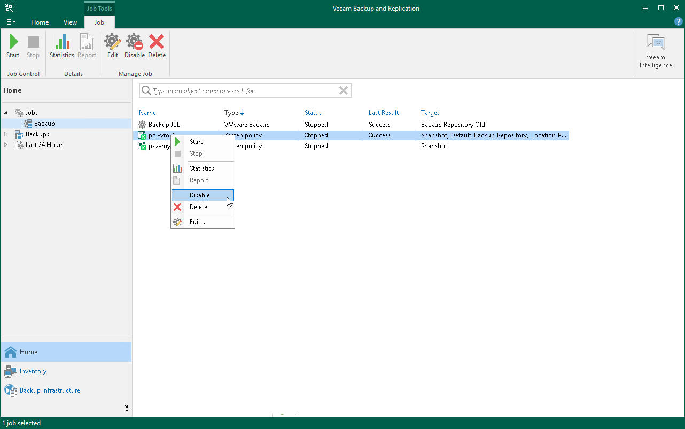Image resolution: width=685 pixels, height=429 pixels.
Task: Collapse the Jobs tree node
Action: [x=6, y=113]
